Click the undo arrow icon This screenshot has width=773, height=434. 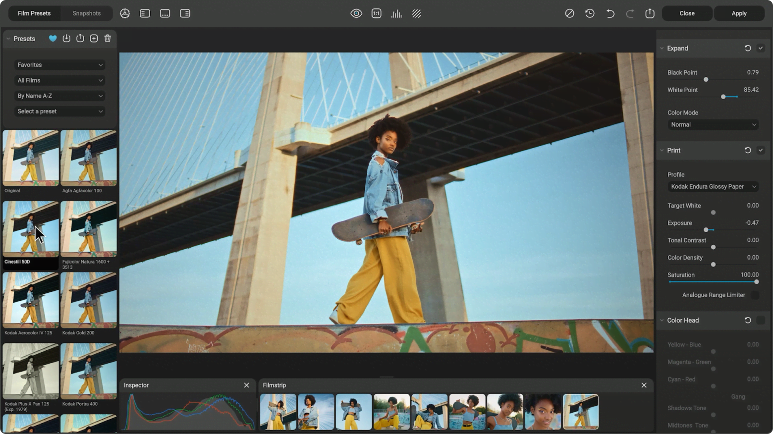[x=610, y=13]
